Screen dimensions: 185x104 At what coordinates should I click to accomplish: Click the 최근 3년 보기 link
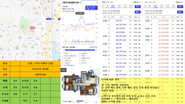pos(94,47)
